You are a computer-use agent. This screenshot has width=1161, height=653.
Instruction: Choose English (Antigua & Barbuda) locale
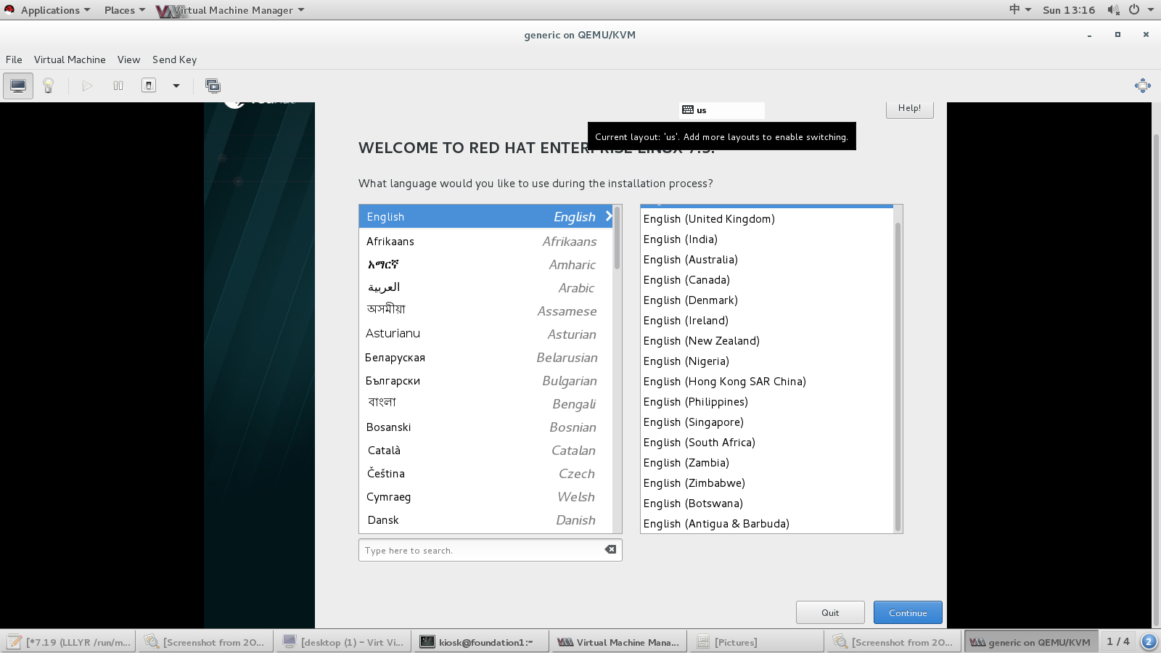[x=766, y=523]
